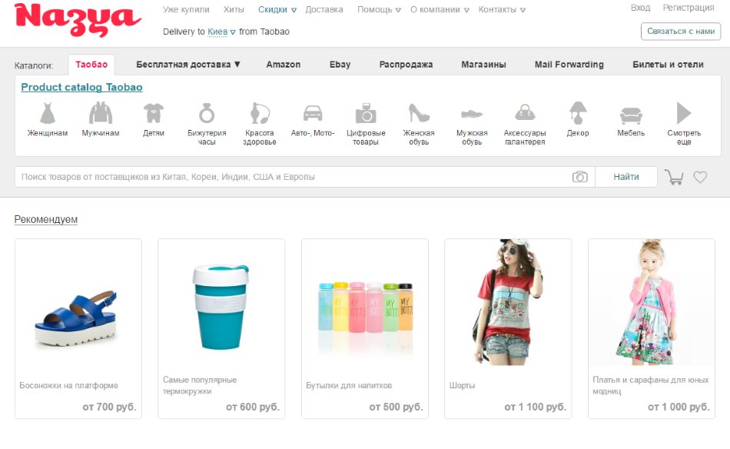The width and height of the screenshot is (730, 449).
Task: Open teal thermo mug product image
Action: pyautogui.click(x=221, y=308)
